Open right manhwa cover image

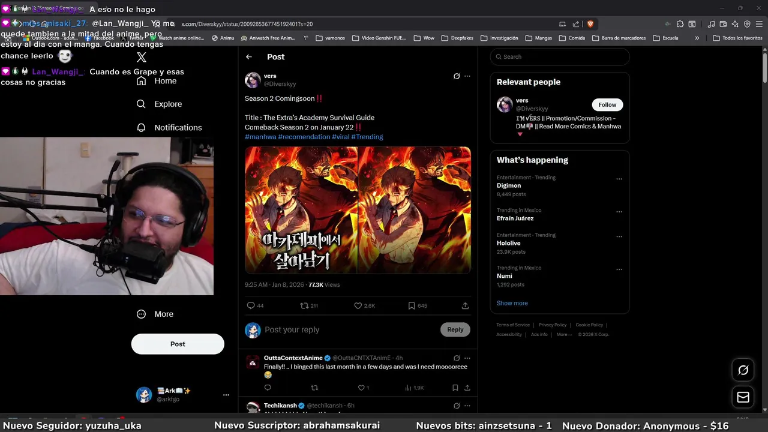point(415,210)
